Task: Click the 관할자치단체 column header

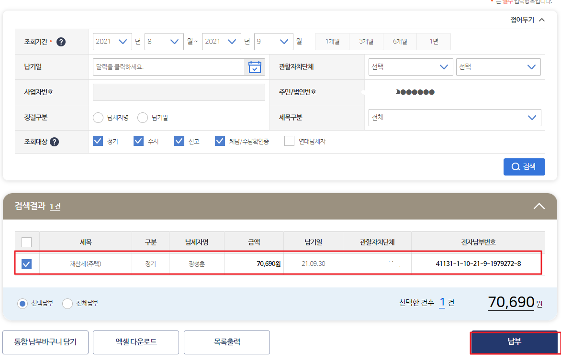Action: [x=377, y=242]
